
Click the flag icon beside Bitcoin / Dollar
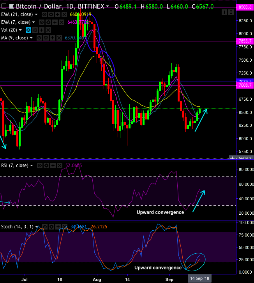(x=11, y=6)
